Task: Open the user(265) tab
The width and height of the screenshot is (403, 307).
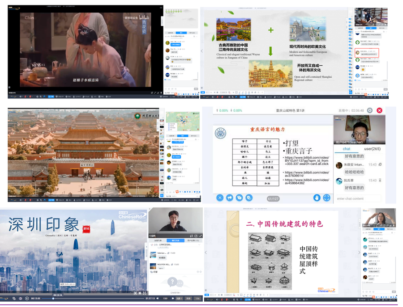Action: 372,149
